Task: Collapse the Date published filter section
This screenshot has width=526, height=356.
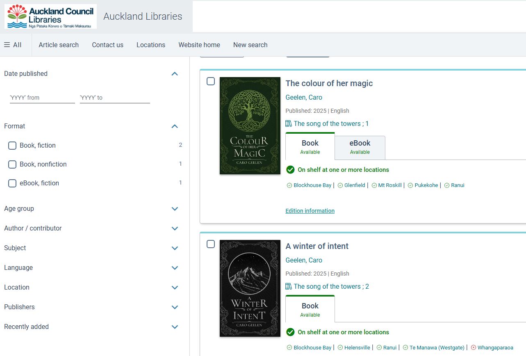Action: point(175,74)
